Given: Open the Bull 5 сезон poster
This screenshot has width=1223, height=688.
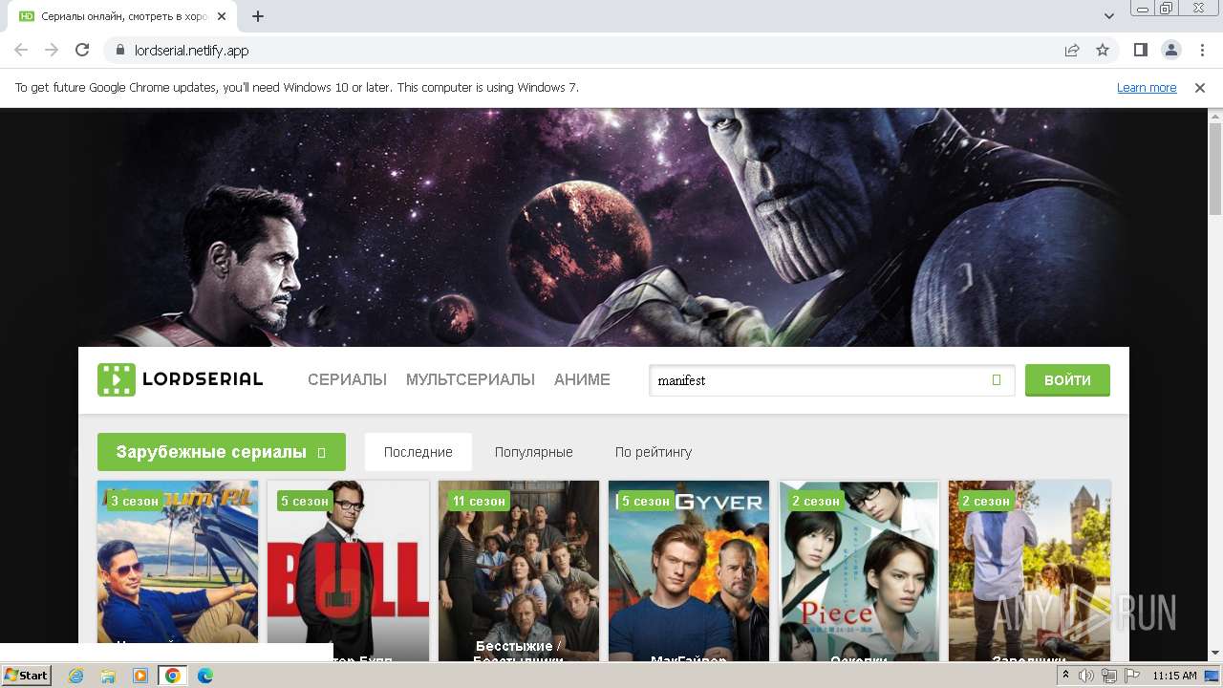Looking at the screenshot, I should click(x=348, y=571).
